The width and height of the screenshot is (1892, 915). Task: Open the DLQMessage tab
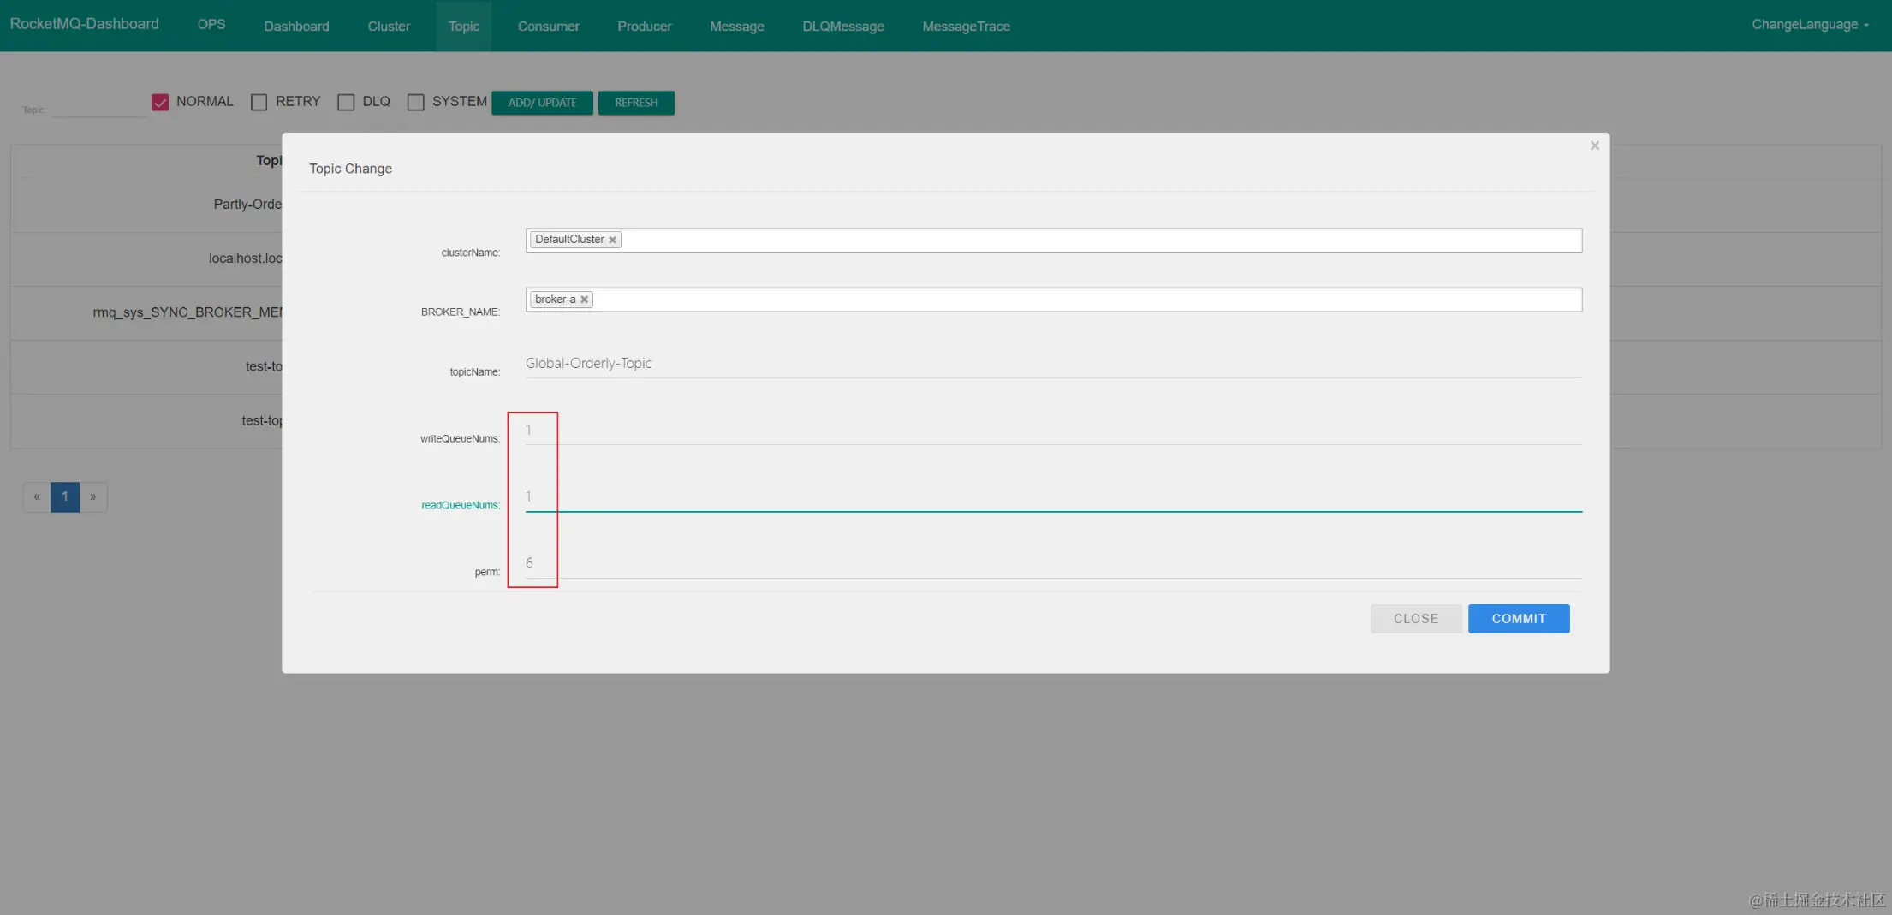tap(843, 26)
